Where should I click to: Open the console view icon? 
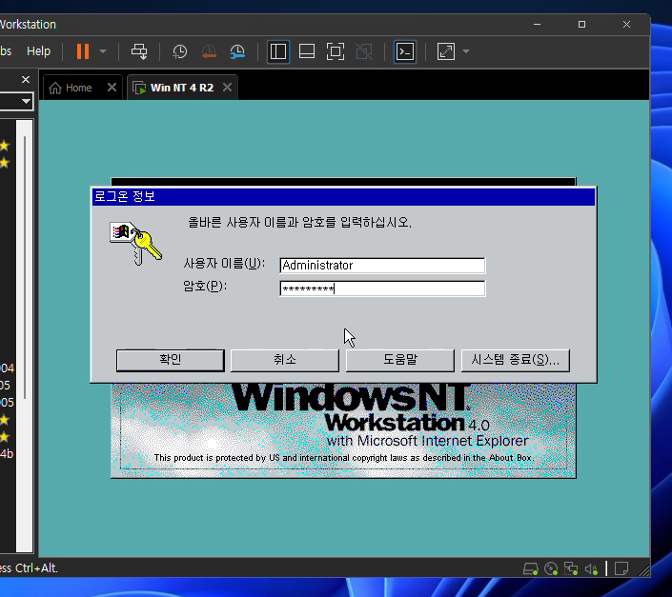(405, 51)
